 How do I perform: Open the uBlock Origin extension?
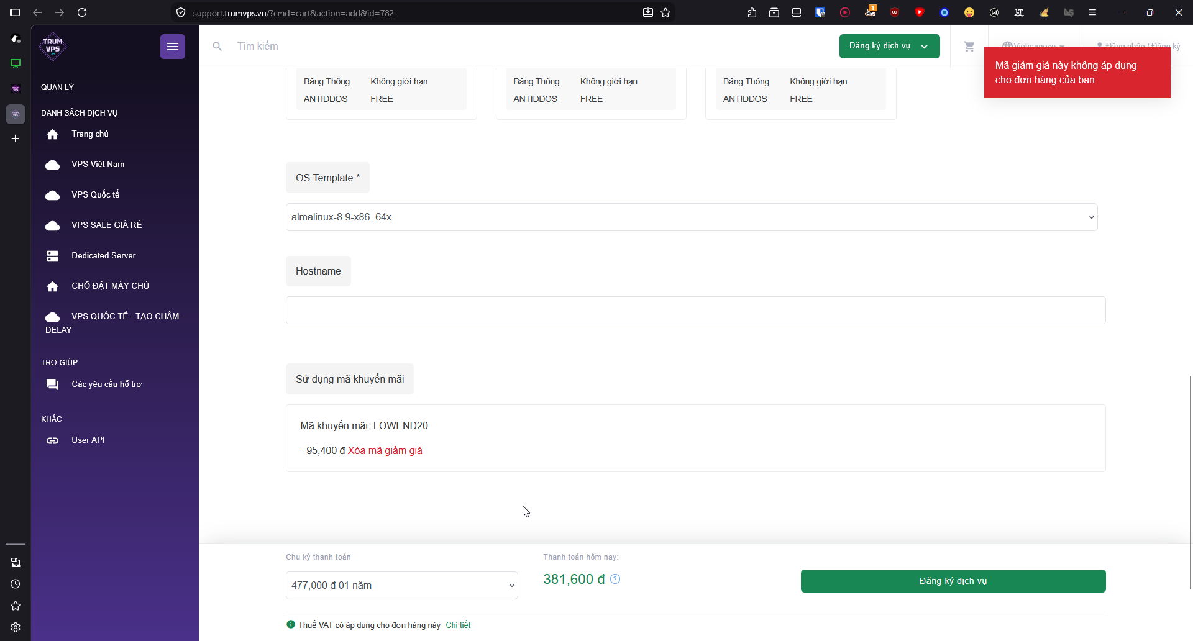[x=895, y=12]
